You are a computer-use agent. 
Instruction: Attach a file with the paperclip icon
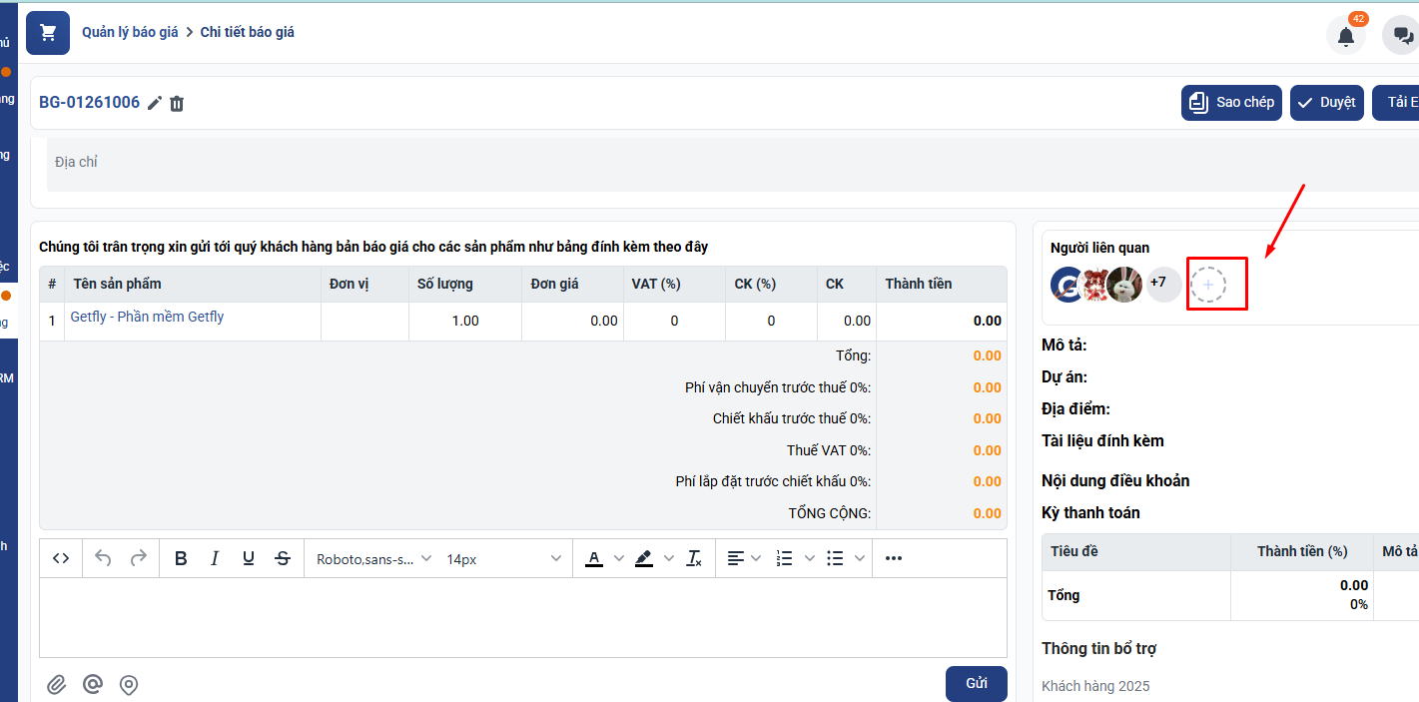[x=57, y=685]
